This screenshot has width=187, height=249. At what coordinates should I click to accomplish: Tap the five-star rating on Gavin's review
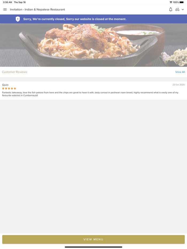9,89
